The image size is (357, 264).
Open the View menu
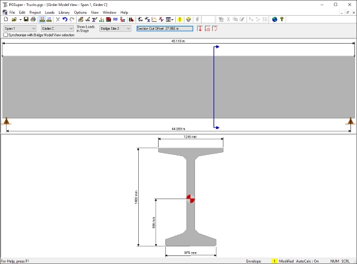click(95, 13)
